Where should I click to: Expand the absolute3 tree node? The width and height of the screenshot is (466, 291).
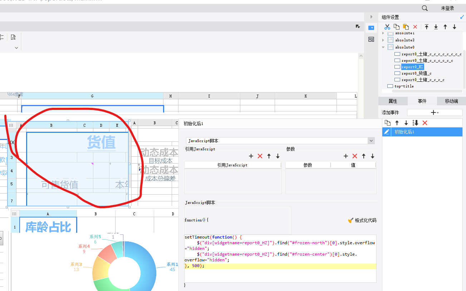coord(383,40)
